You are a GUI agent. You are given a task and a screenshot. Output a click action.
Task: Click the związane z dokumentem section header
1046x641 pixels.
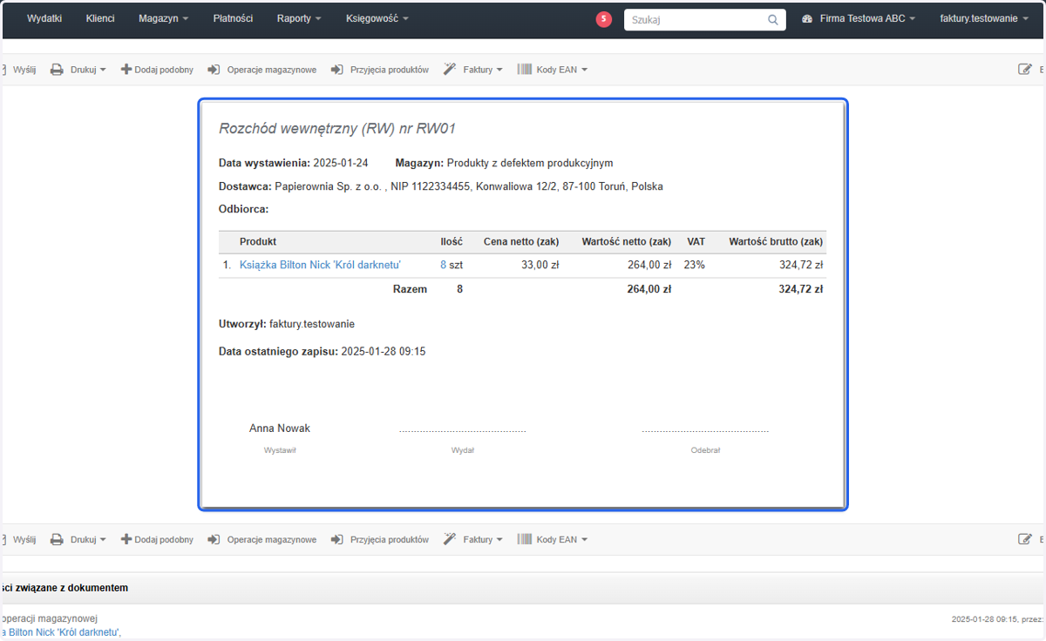[x=65, y=588]
